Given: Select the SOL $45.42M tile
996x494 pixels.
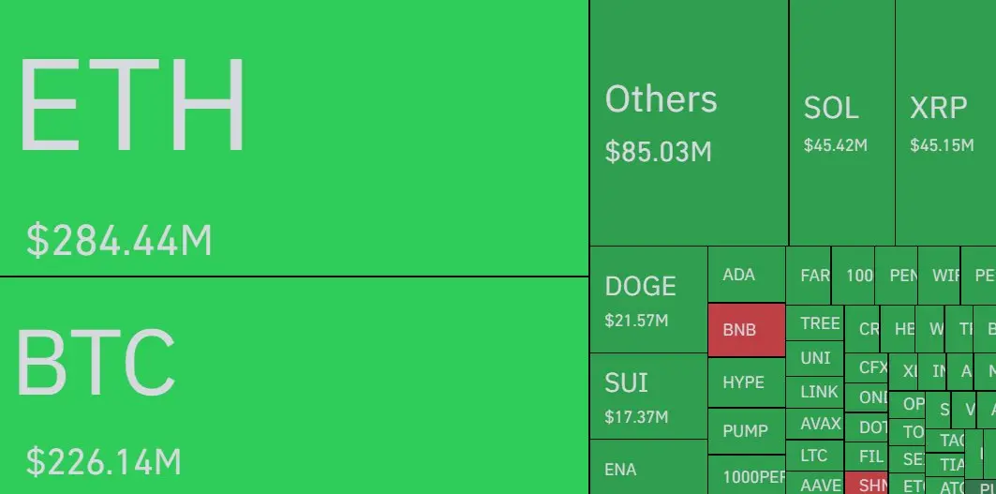Looking at the screenshot, I should pyautogui.click(x=841, y=123).
